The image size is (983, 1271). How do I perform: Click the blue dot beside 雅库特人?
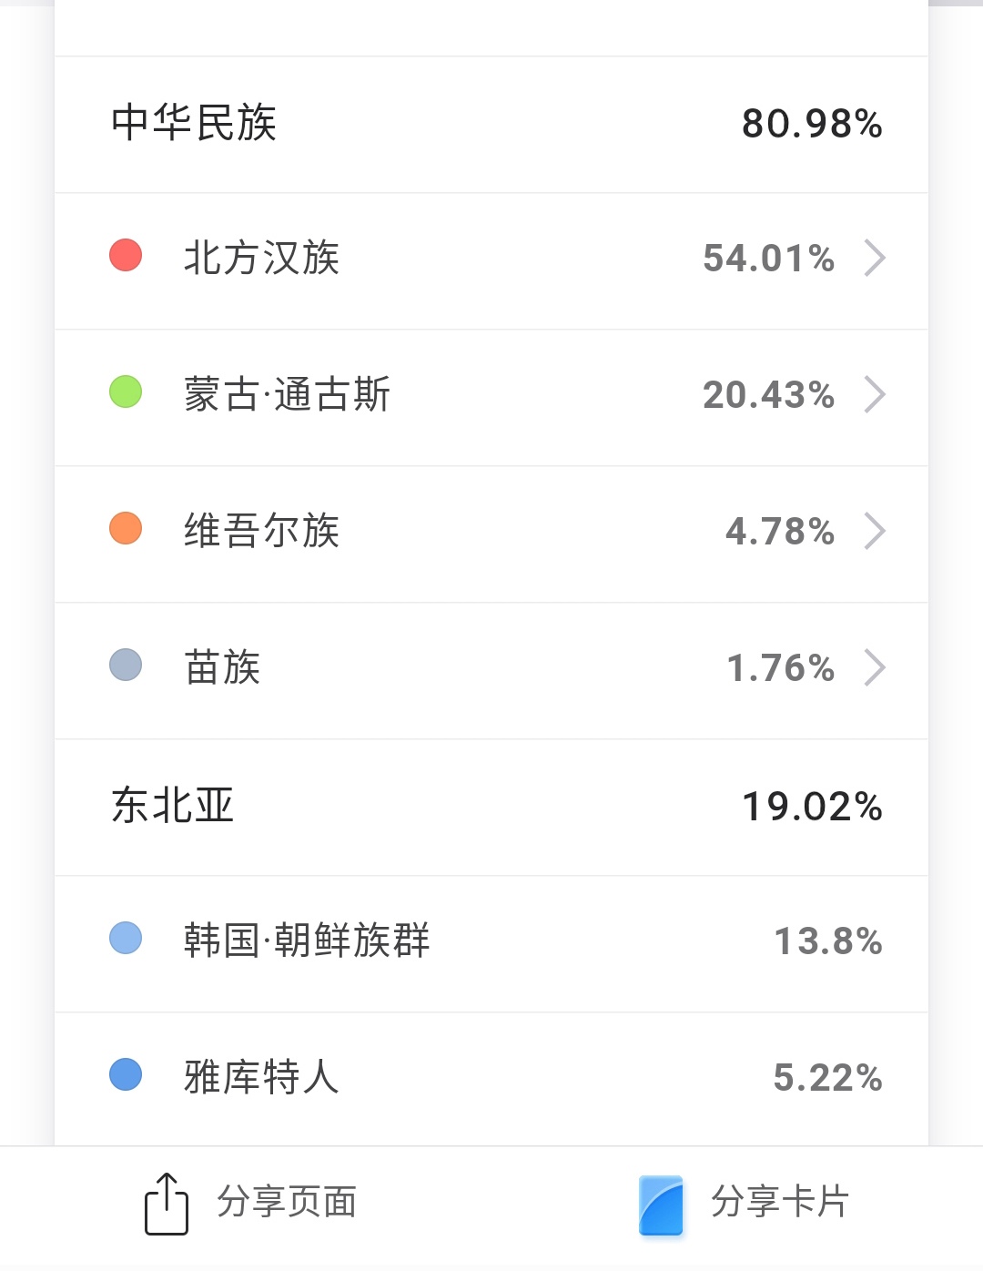coord(126,1075)
